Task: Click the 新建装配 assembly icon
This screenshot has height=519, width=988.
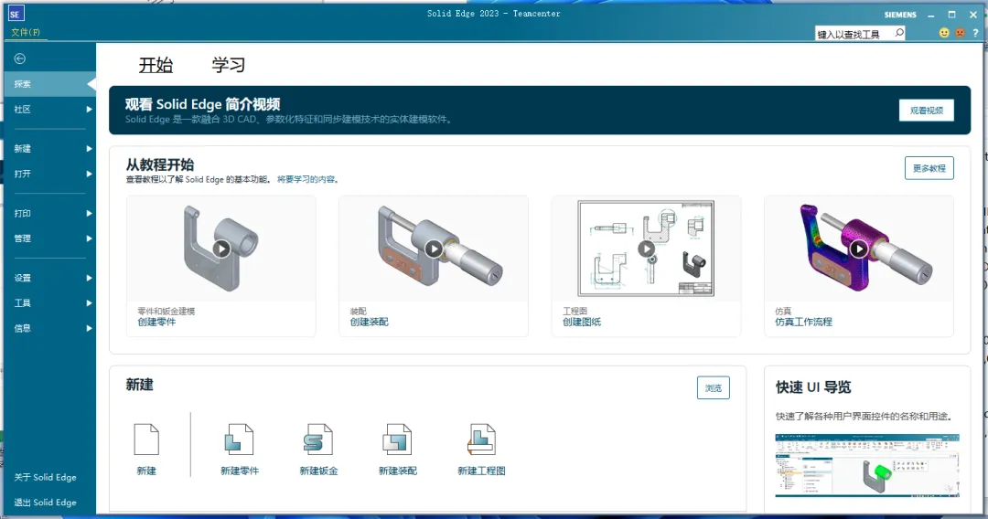Action: click(398, 440)
